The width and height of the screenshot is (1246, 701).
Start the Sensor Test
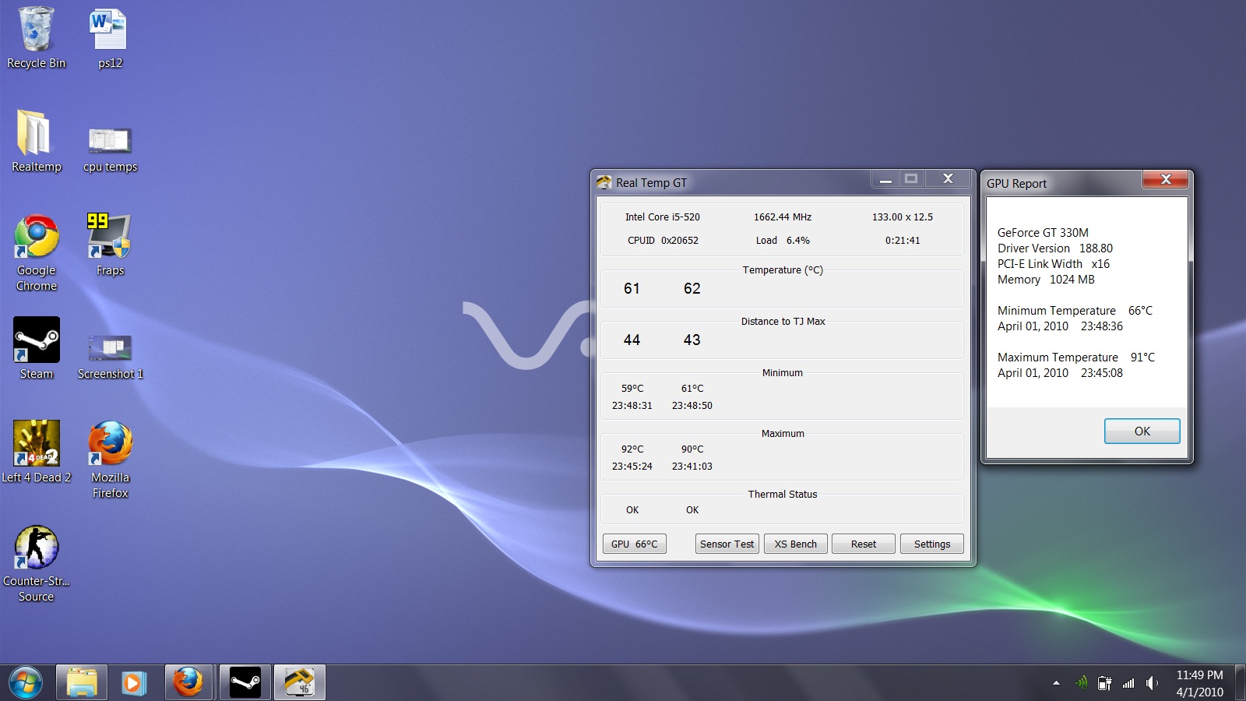coord(727,544)
